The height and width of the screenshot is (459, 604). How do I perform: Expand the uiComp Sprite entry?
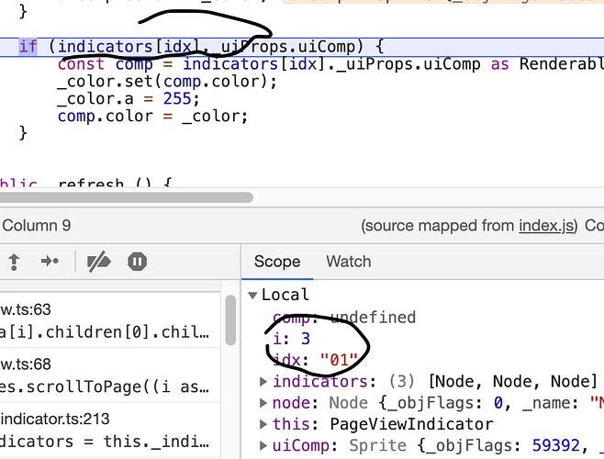point(263,445)
